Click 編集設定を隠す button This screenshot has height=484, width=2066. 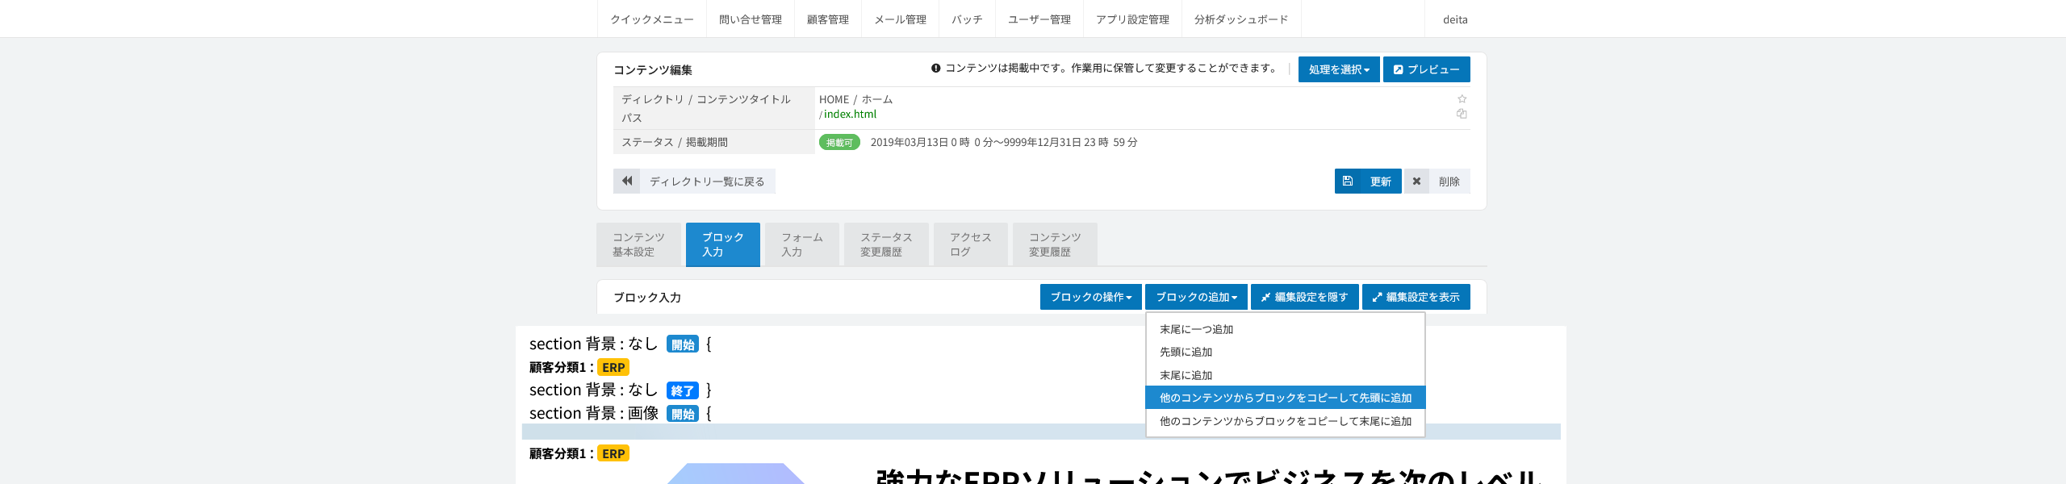tap(1305, 297)
